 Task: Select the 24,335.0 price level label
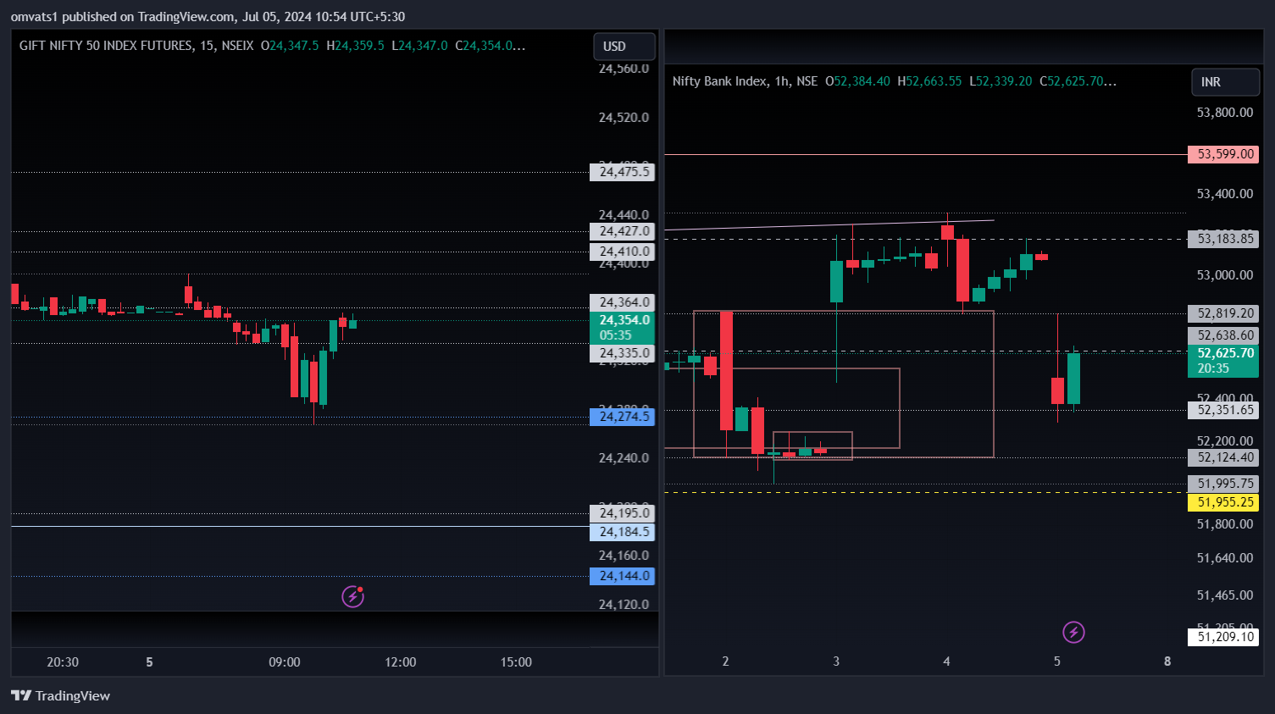623,353
